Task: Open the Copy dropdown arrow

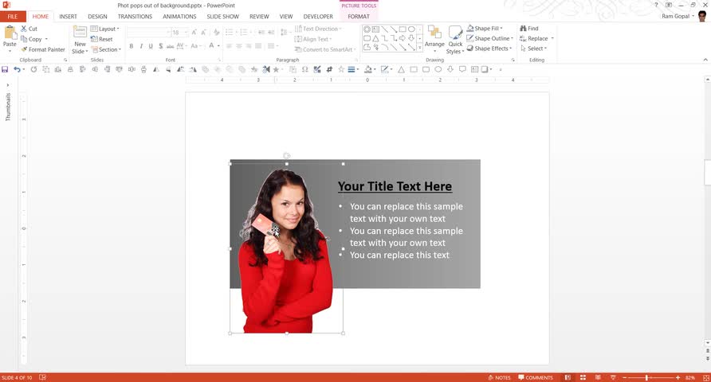Action: pyautogui.click(x=46, y=39)
